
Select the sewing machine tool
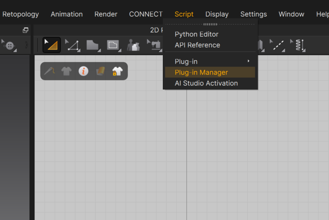[154, 45]
